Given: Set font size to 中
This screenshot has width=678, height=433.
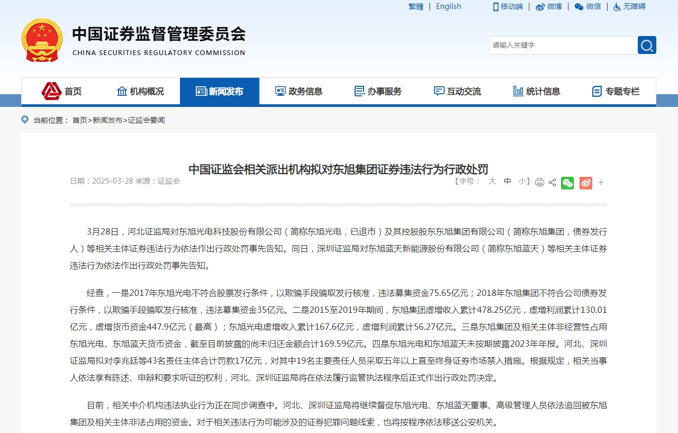Looking at the screenshot, I should coord(508,181).
